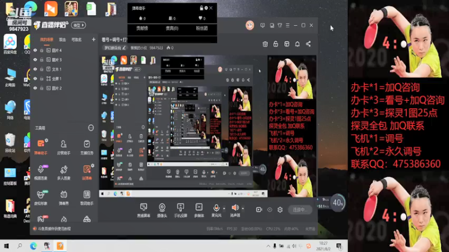449x252 pixels.
Task: Hide the 图片 4 layer
Action: coord(35,50)
